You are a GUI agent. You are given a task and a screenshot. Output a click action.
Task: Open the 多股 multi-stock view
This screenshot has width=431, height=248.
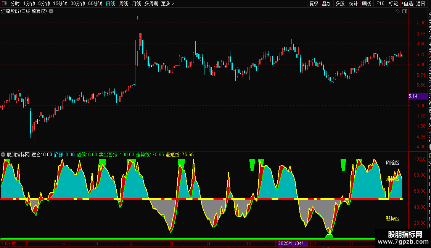coord(340,3)
